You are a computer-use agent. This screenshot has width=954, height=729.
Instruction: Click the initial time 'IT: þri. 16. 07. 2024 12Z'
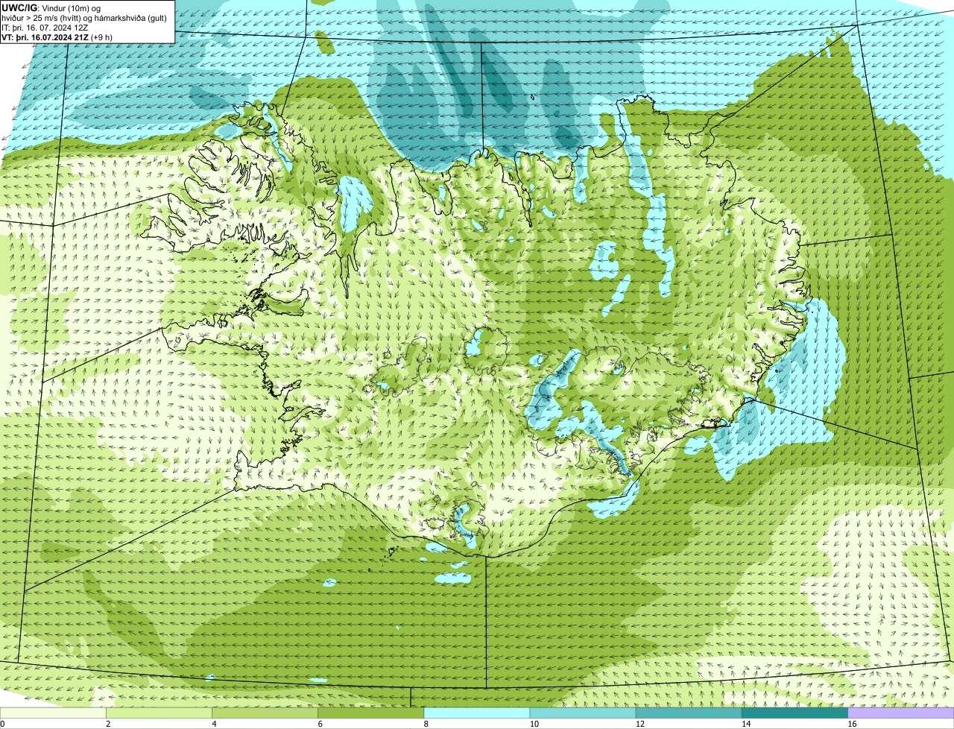[x=45, y=28]
